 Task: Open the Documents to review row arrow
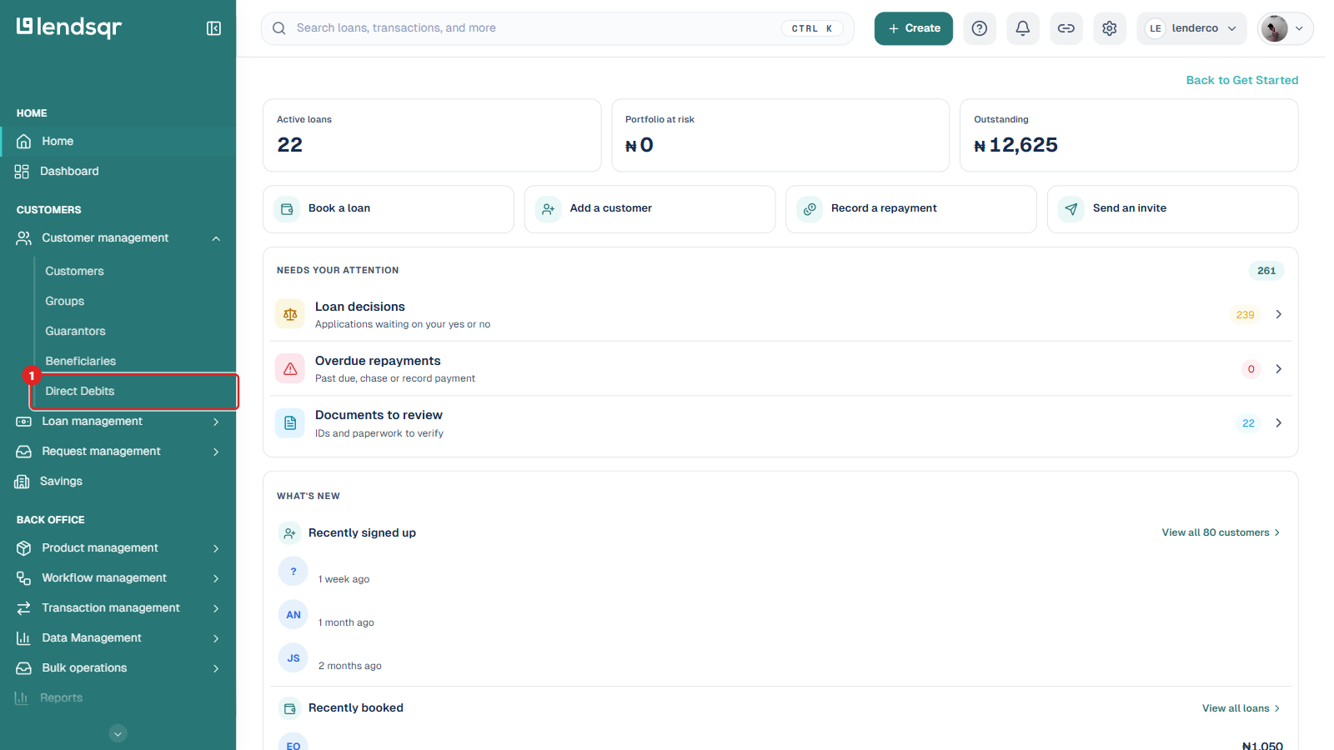point(1278,422)
